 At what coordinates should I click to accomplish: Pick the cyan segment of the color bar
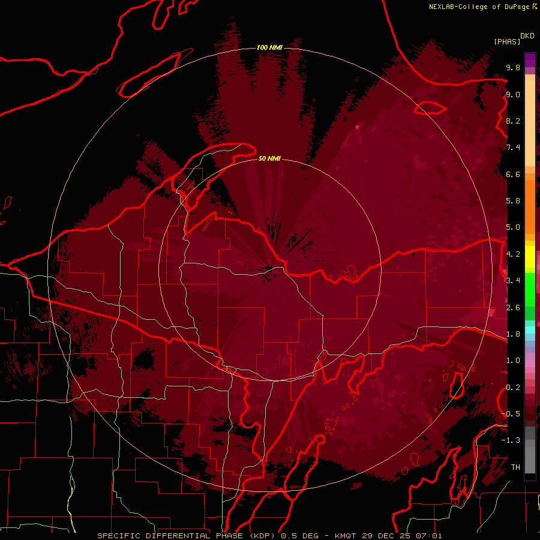point(530,329)
